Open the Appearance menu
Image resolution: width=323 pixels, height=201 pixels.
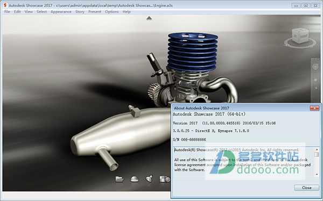coord(61,12)
